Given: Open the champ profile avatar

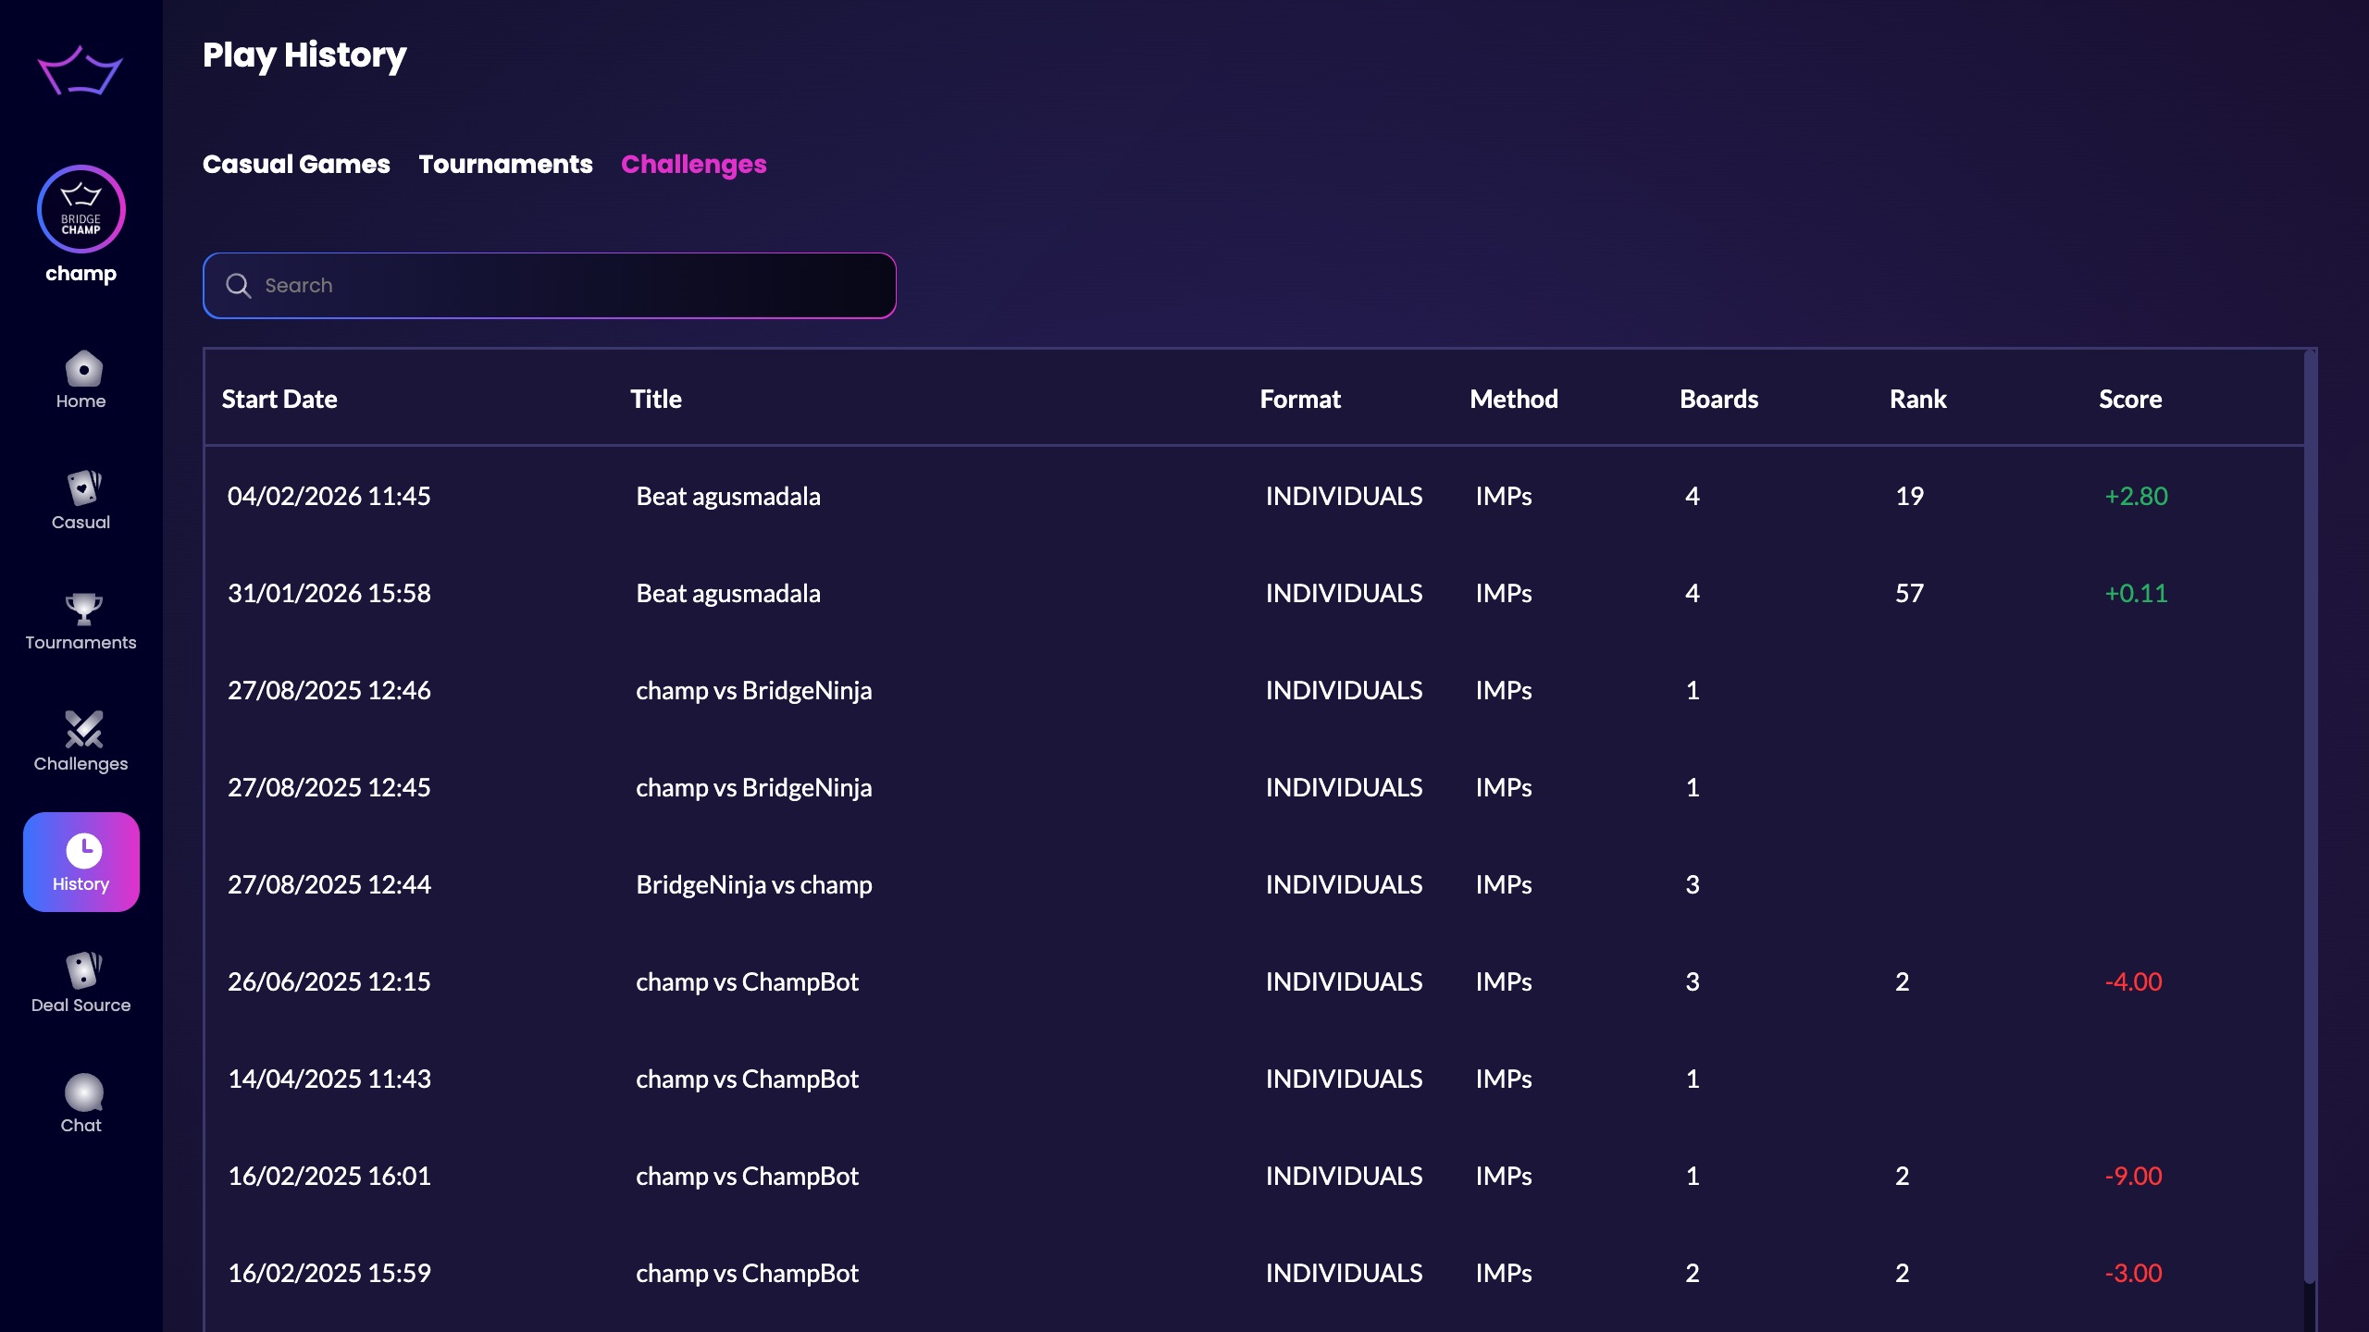Looking at the screenshot, I should [81, 209].
